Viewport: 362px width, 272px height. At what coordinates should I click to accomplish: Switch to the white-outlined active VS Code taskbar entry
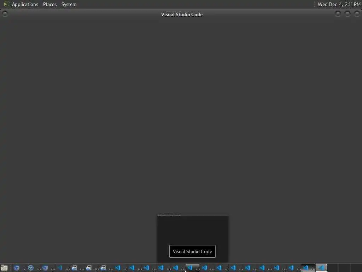pyautogui.click(x=321, y=268)
